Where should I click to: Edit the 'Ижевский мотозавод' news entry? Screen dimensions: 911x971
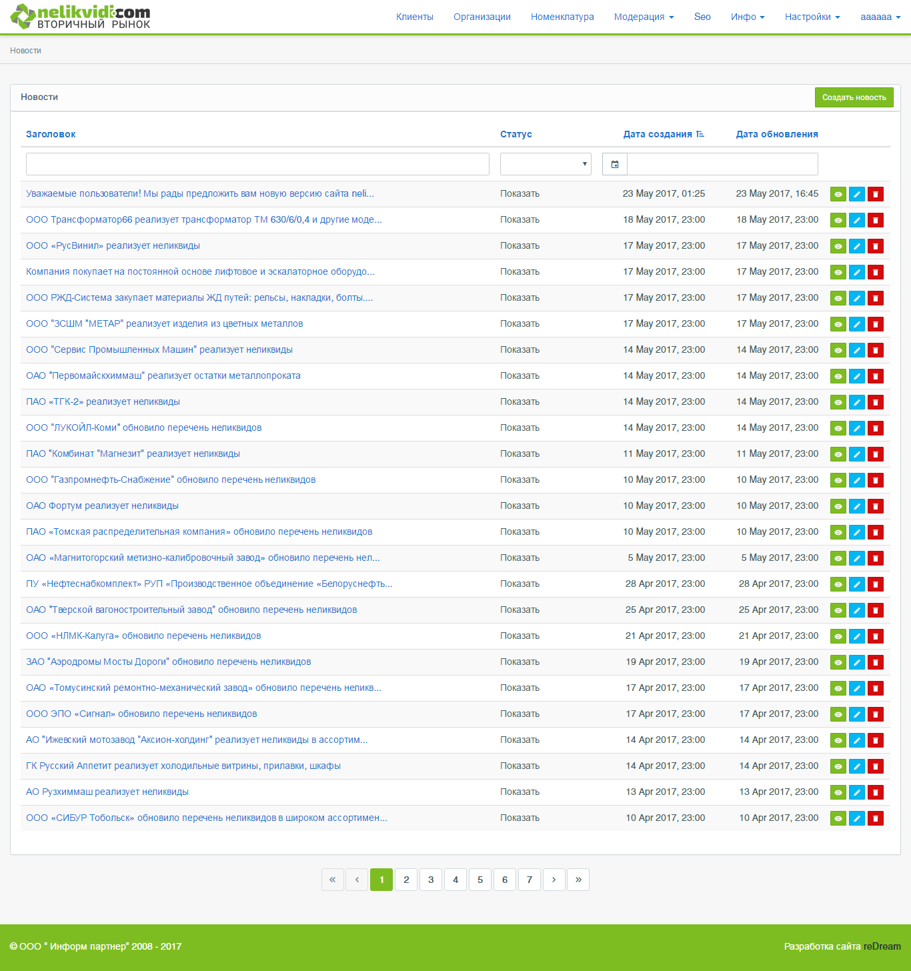857,740
